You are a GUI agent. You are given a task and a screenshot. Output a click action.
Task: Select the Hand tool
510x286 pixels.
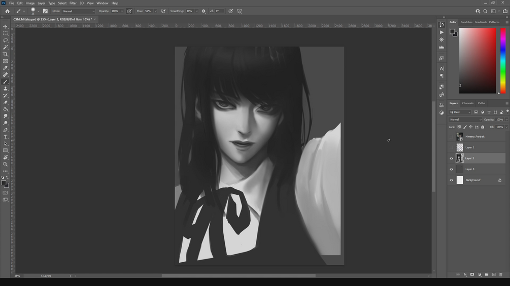(5, 157)
